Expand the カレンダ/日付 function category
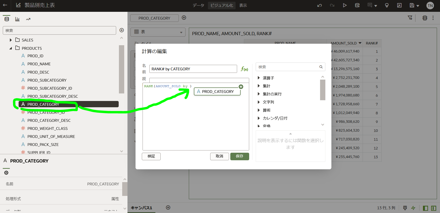Viewport: 440px width, 213px height. [x=258, y=118]
